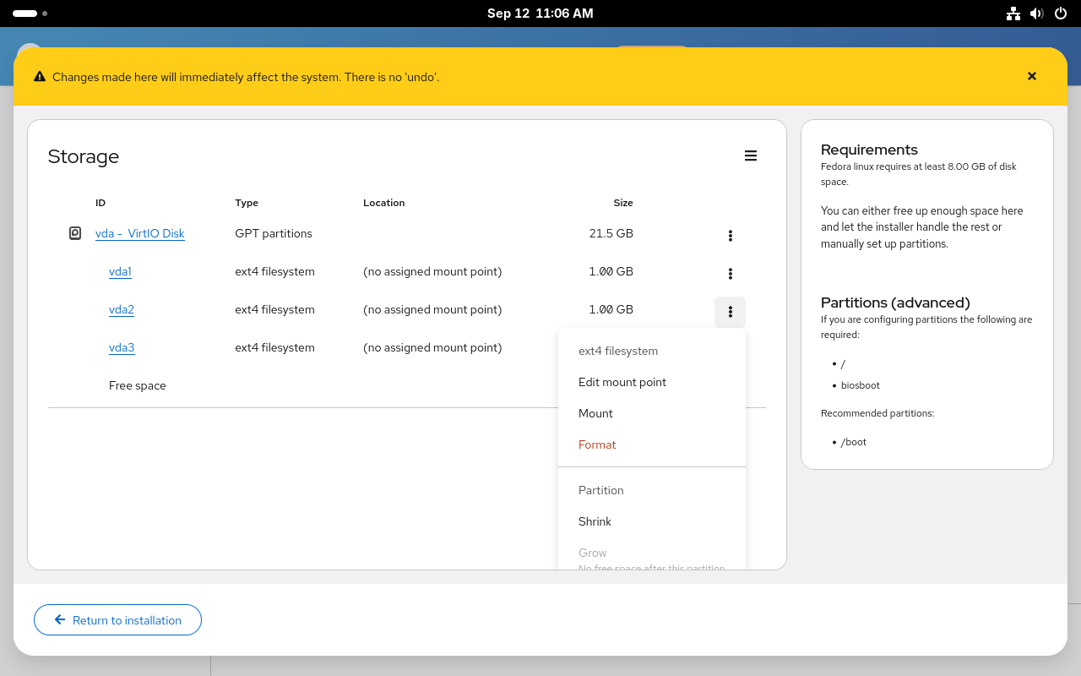The width and height of the screenshot is (1081, 676).
Task: Click the 21.5 GB size value
Action: [611, 233]
